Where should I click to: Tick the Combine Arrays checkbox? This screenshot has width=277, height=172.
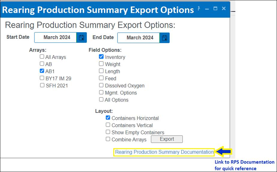pos(108,139)
